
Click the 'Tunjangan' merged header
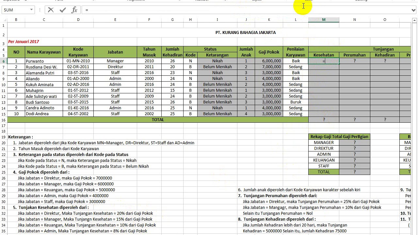[x=360, y=49]
